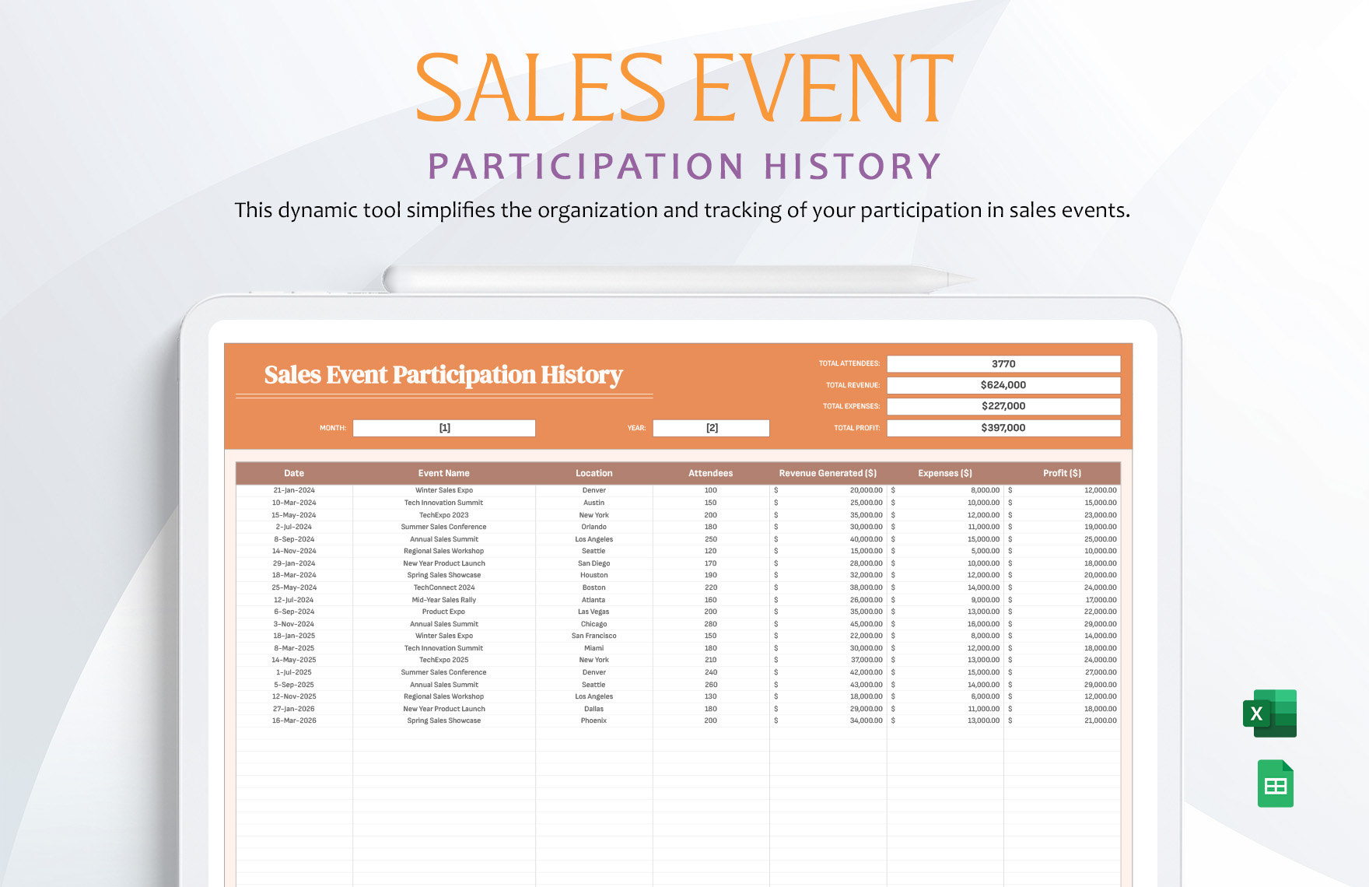Select the TechExpo 2025 event cell
The height and width of the screenshot is (887, 1369).
tap(444, 660)
